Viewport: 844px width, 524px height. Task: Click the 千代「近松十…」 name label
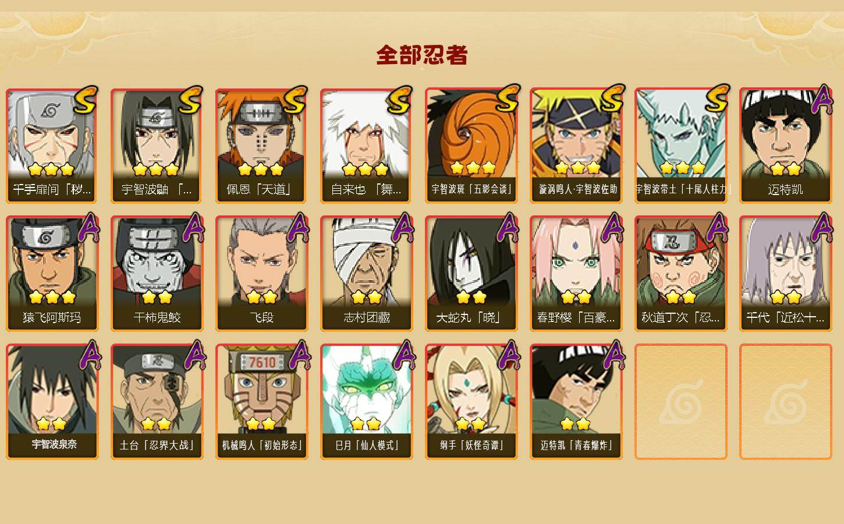point(785,318)
